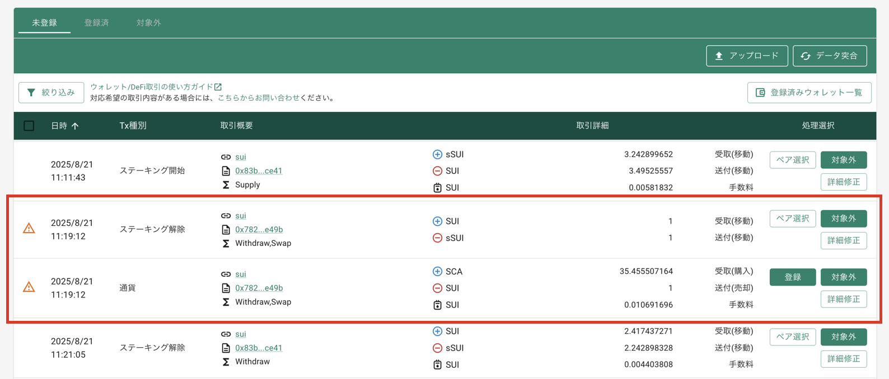
Task: Open sui link in 通貨 row
Action: (241, 274)
